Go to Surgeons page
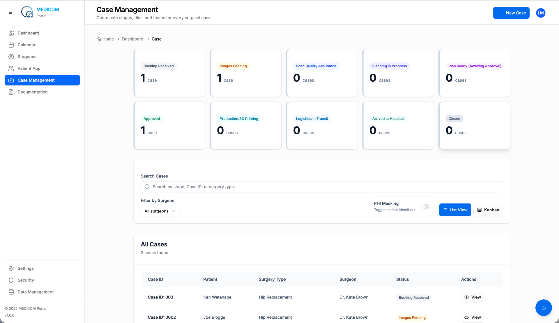Image resolution: width=559 pixels, height=323 pixels. point(42,57)
